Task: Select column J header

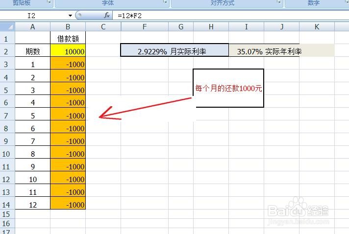Action: (282, 27)
